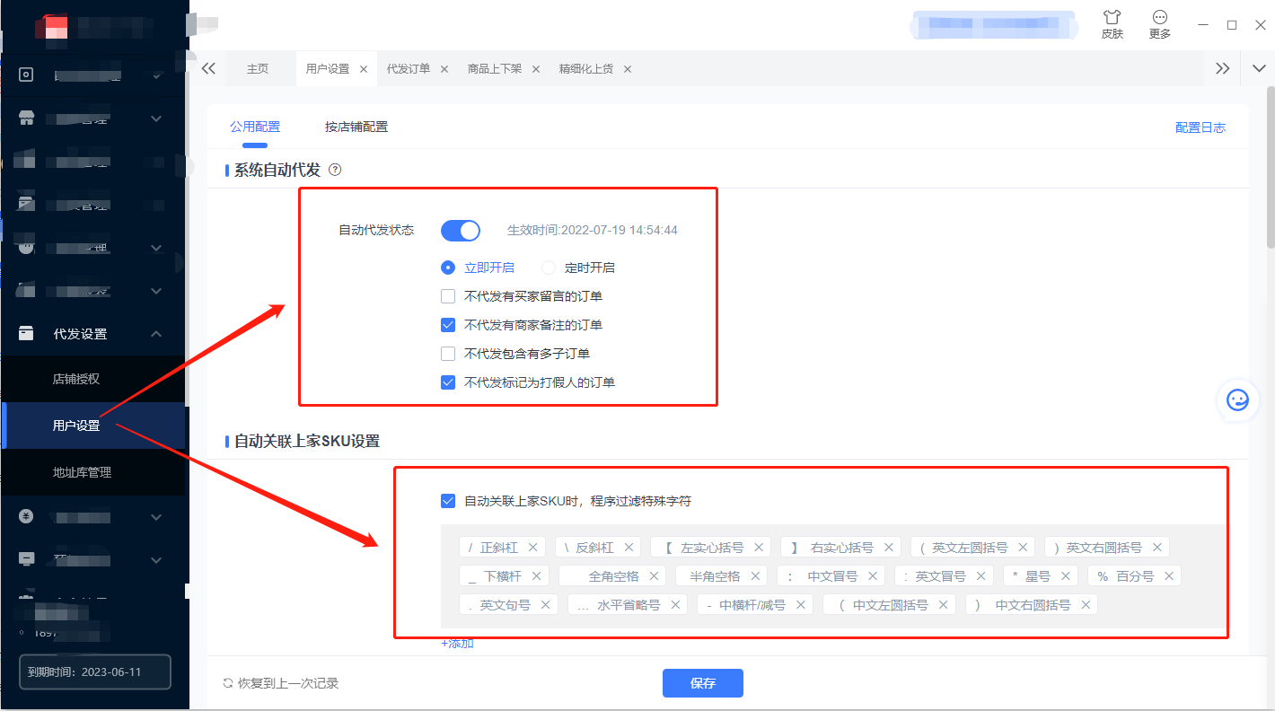
Task: Close the 代发订单 tab
Action: [444, 69]
